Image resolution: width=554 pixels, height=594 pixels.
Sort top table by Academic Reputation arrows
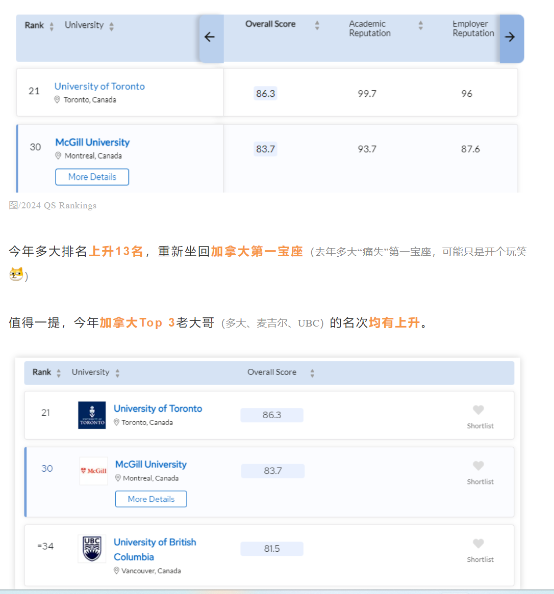421,25
